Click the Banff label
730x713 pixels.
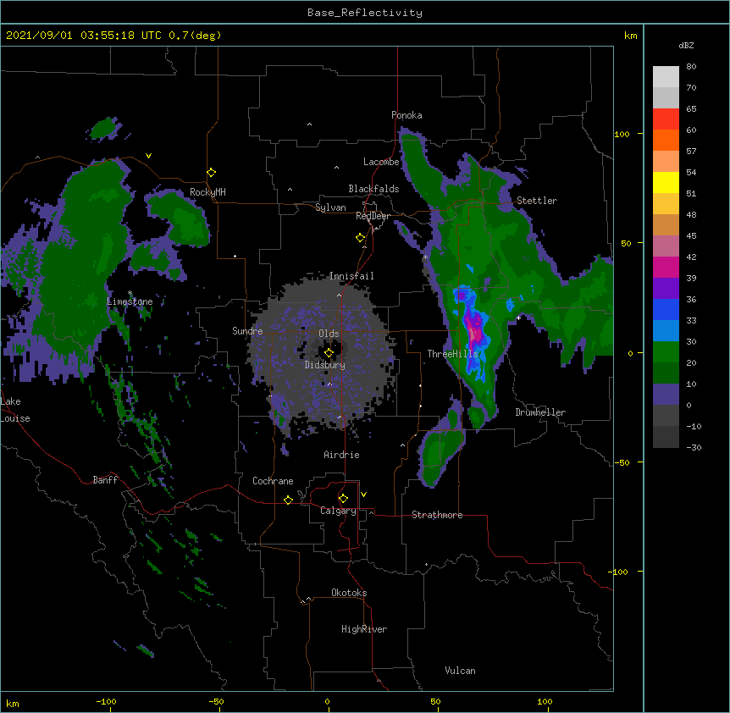105,480
